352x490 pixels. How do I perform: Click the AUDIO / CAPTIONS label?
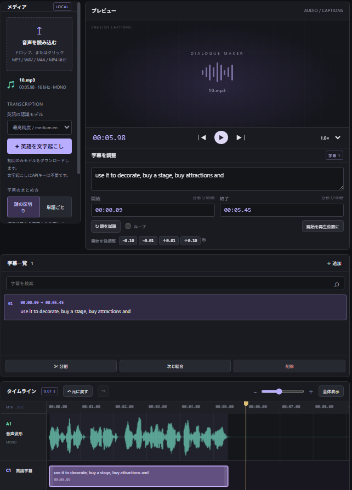pos(323,10)
